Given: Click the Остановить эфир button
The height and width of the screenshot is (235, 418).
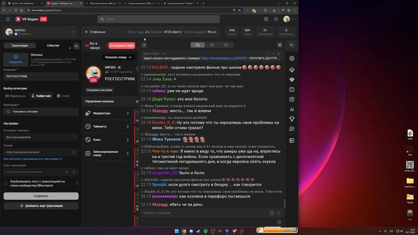Looking at the screenshot, I should pyautogui.click(x=122, y=46).
